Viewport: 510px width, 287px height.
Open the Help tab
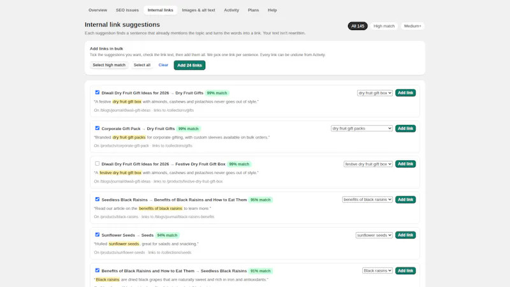click(272, 10)
